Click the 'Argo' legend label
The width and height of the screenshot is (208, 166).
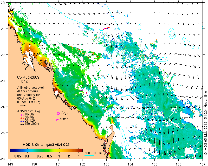65,113
